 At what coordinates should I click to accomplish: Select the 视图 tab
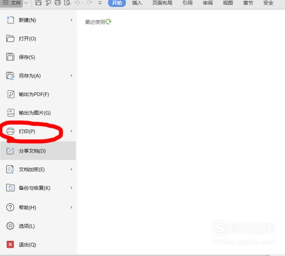228,3
